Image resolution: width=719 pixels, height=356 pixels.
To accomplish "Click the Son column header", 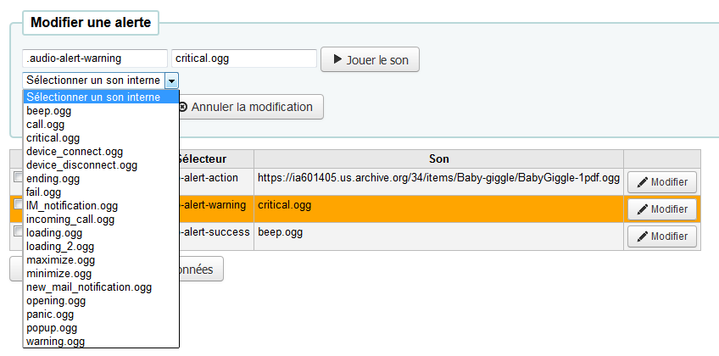I will [438, 159].
